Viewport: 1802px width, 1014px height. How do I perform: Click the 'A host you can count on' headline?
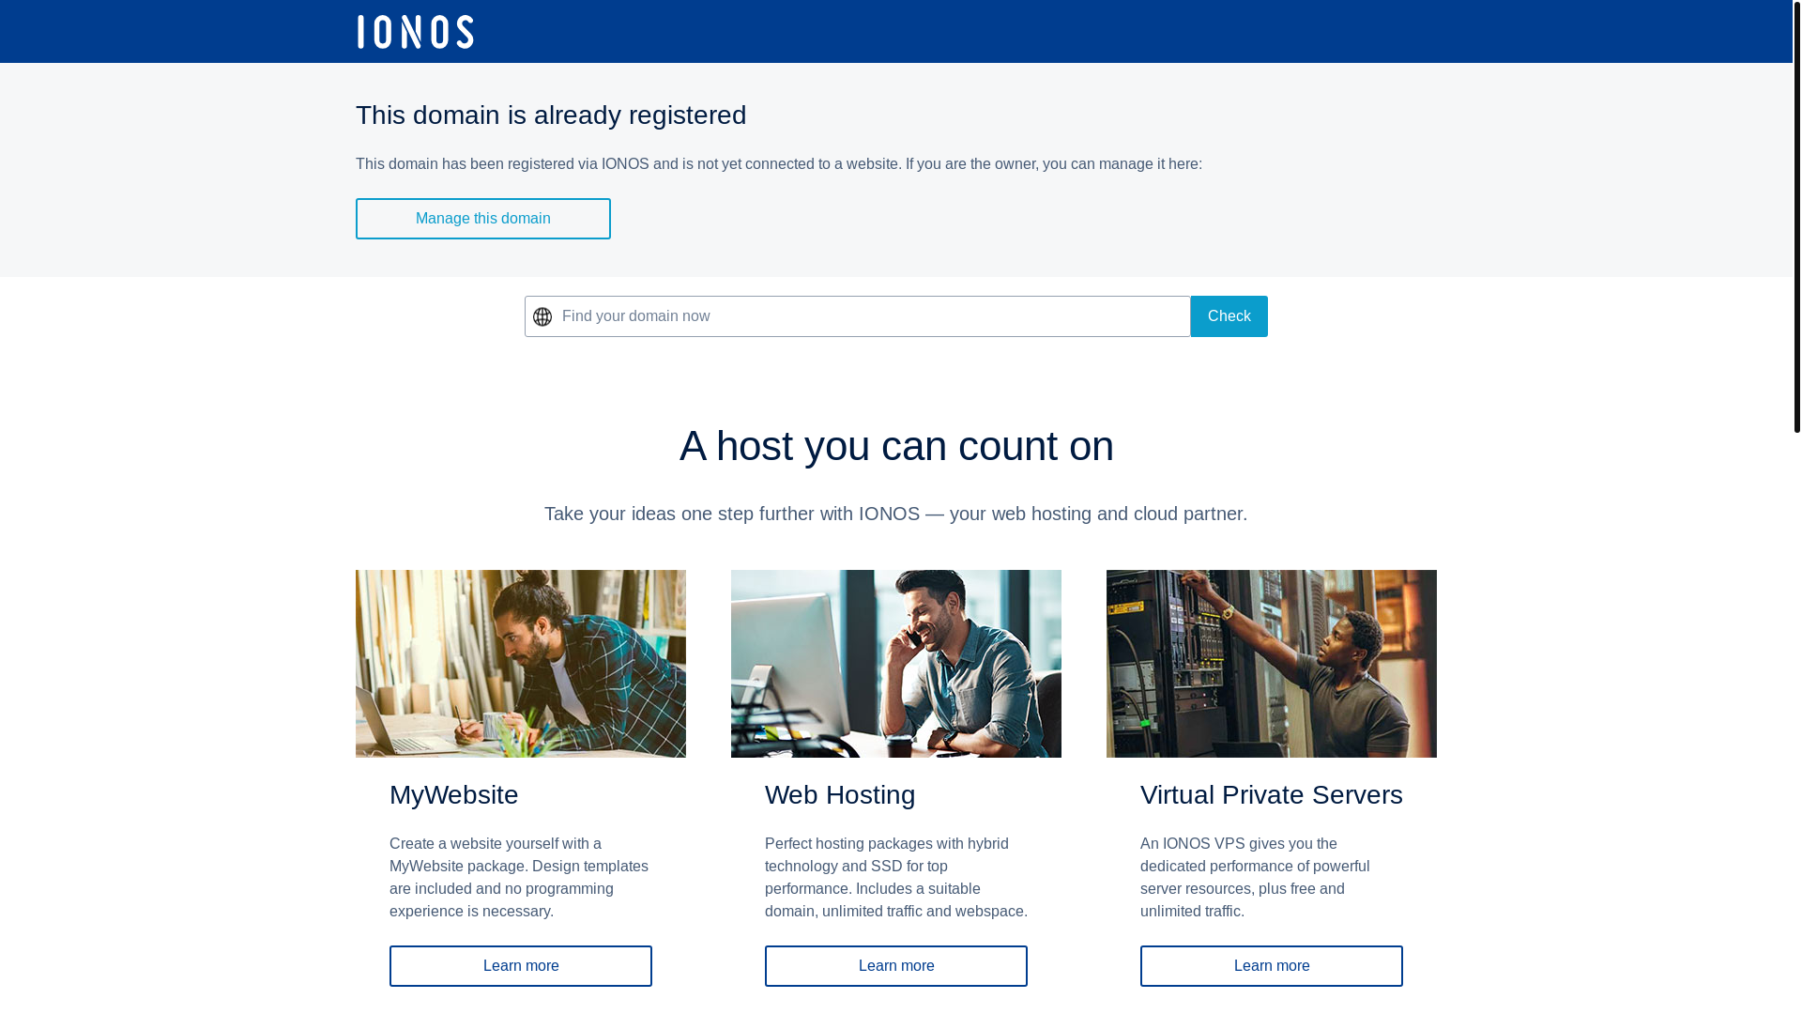896,446
